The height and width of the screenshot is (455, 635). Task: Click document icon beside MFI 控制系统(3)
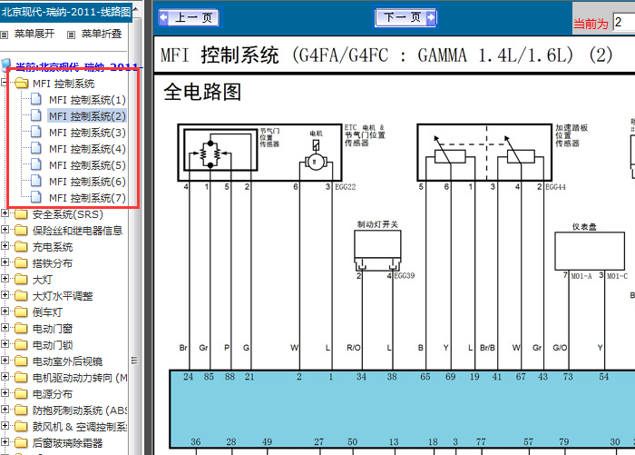pyautogui.click(x=36, y=132)
